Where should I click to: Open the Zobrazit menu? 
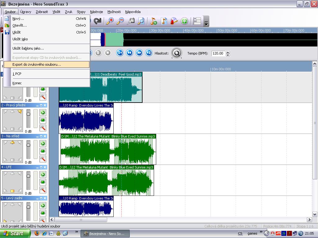(x=42, y=12)
